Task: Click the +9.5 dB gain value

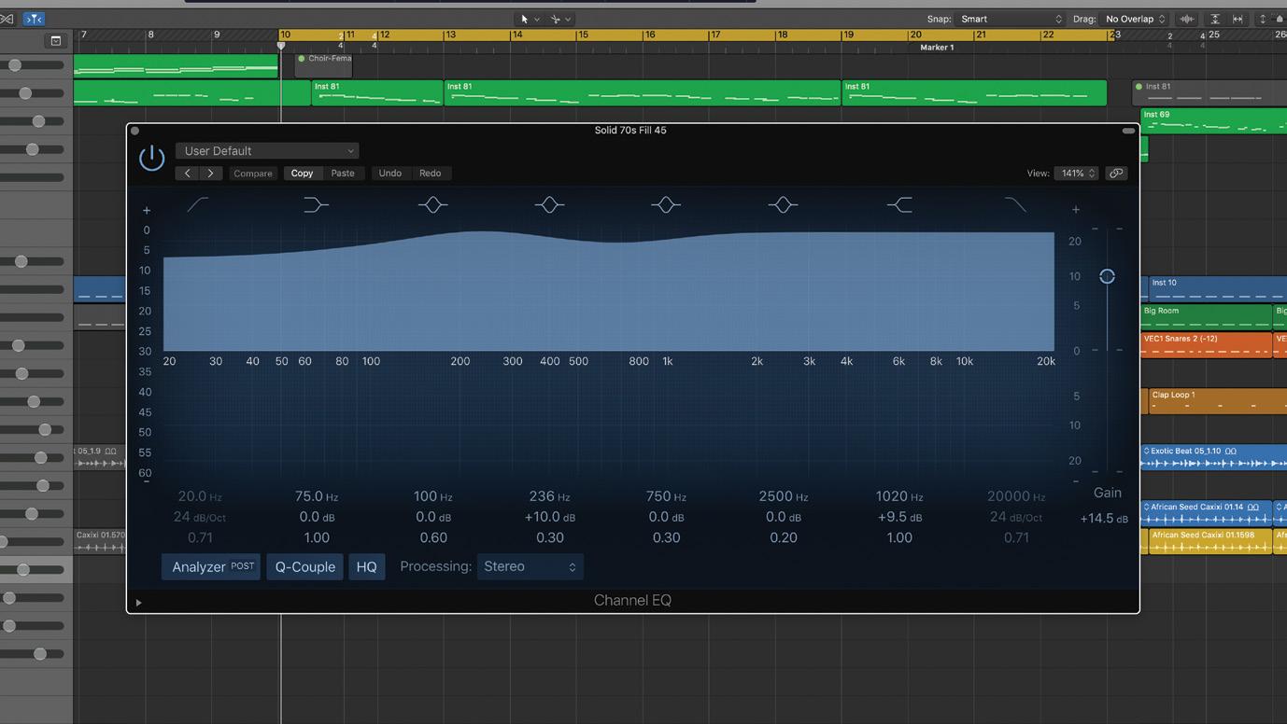Action: pyautogui.click(x=899, y=517)
